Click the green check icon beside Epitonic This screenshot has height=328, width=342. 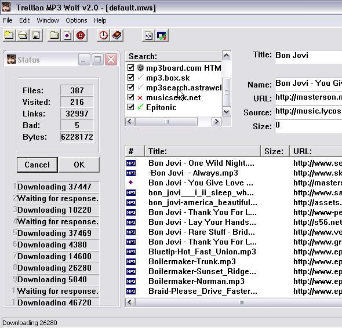[x=140, y=107]
